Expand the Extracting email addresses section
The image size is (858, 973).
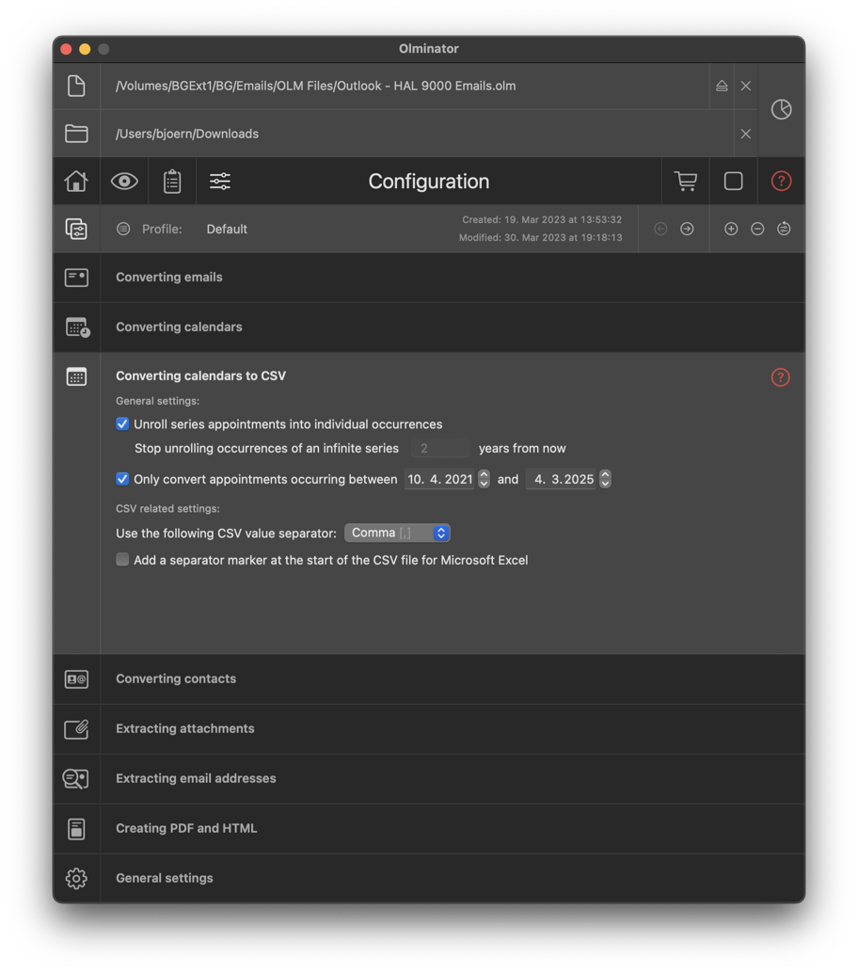coord(453,779)
